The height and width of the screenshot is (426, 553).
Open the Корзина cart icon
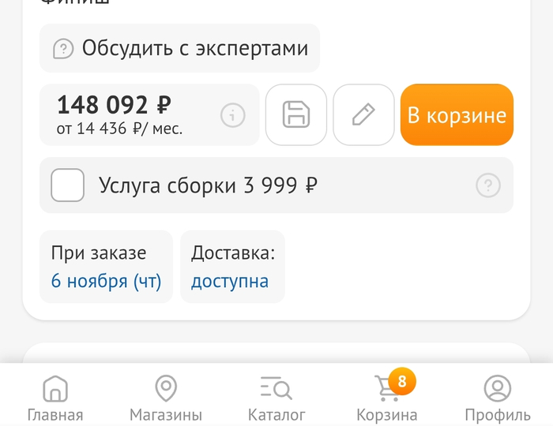point(386,389)
